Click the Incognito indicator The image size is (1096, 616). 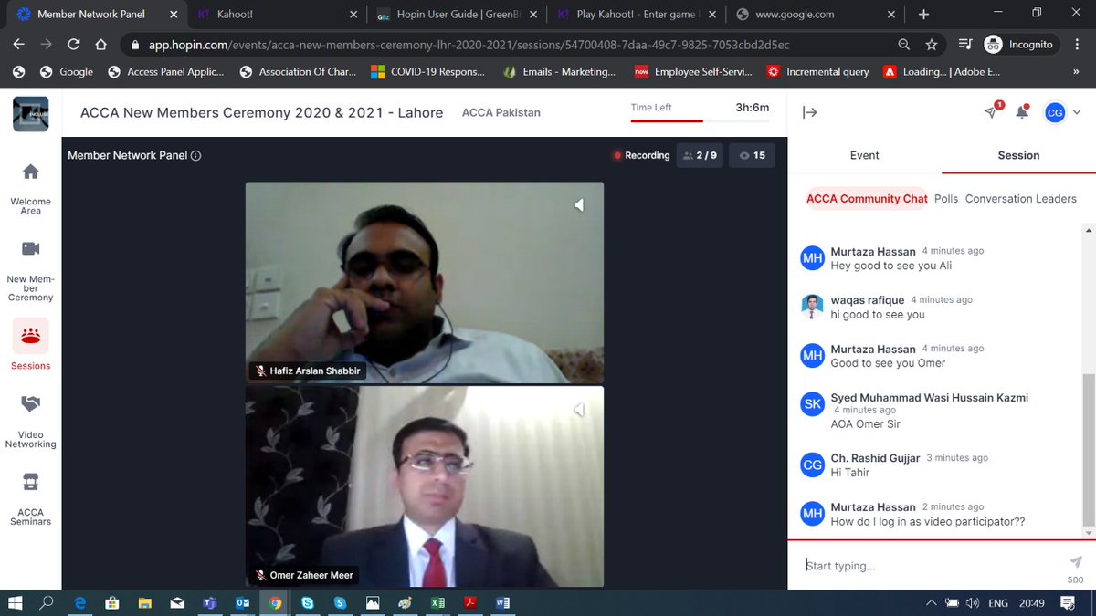[x=1018, y=45]
